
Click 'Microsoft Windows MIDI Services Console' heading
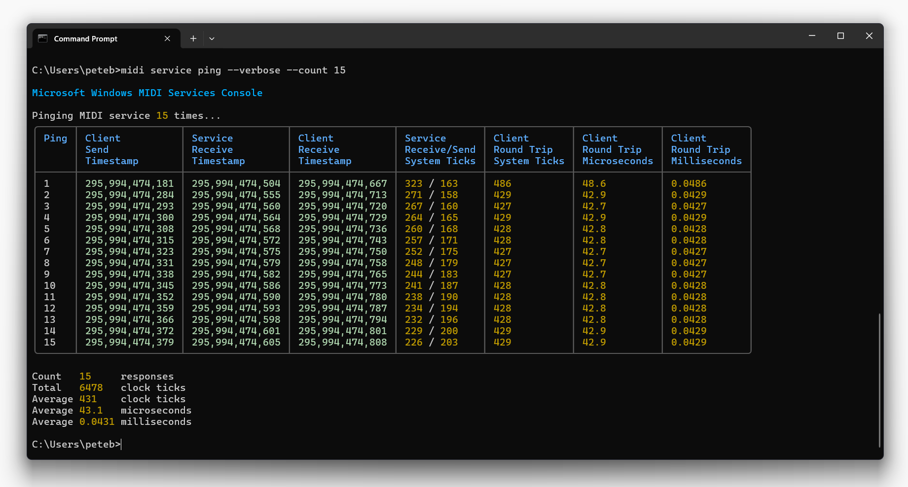tap(147, 93)
